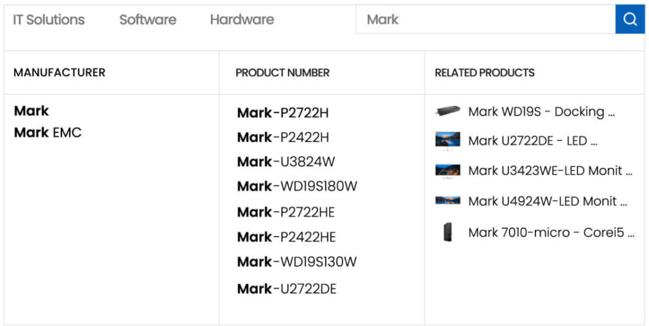This screenshot has height=326, width=649.
Task: Select manufacturer Mark EMC
Action: [48, 133]
